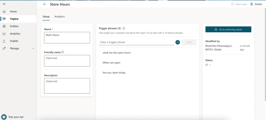266x120 pixels.
Task: Click the Trigger phrases (3) heading
Action: coord(110,28)
